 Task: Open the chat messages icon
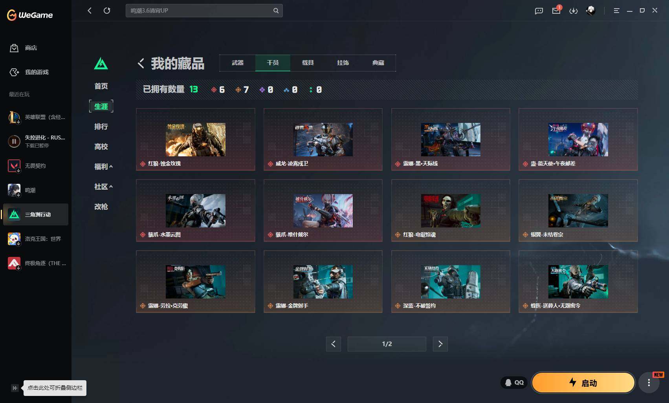pos(539,11)
